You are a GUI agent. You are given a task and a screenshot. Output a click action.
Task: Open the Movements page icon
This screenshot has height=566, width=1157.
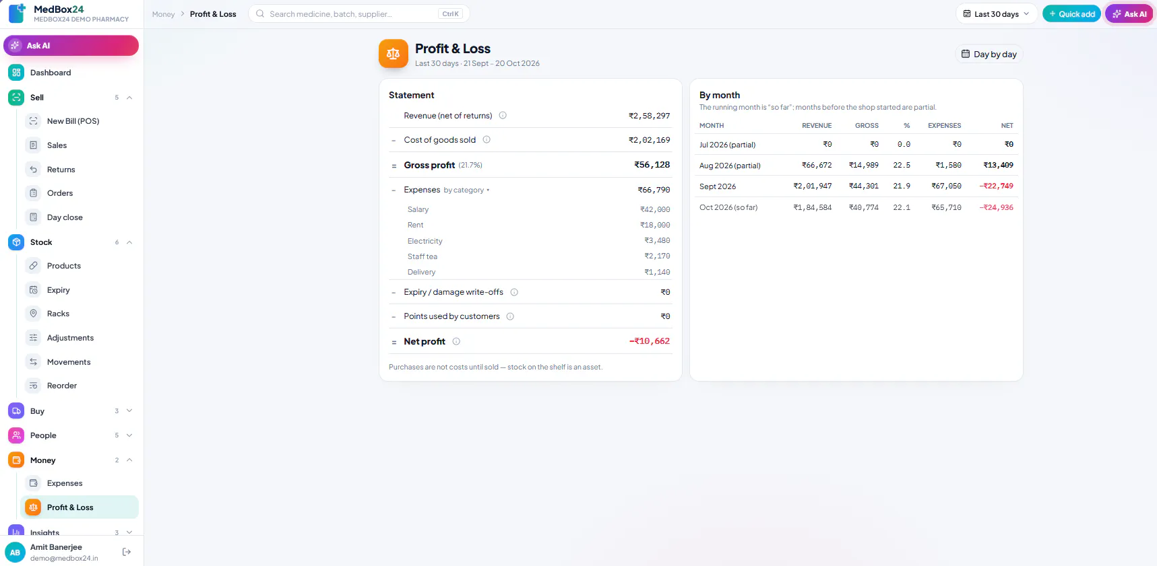pyautogui.click(x=33, y=362)
